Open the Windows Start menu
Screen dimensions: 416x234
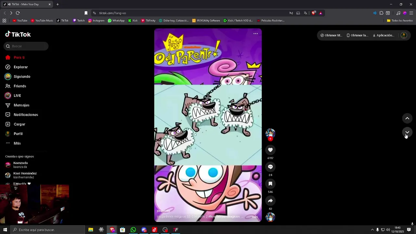point(5,230)
